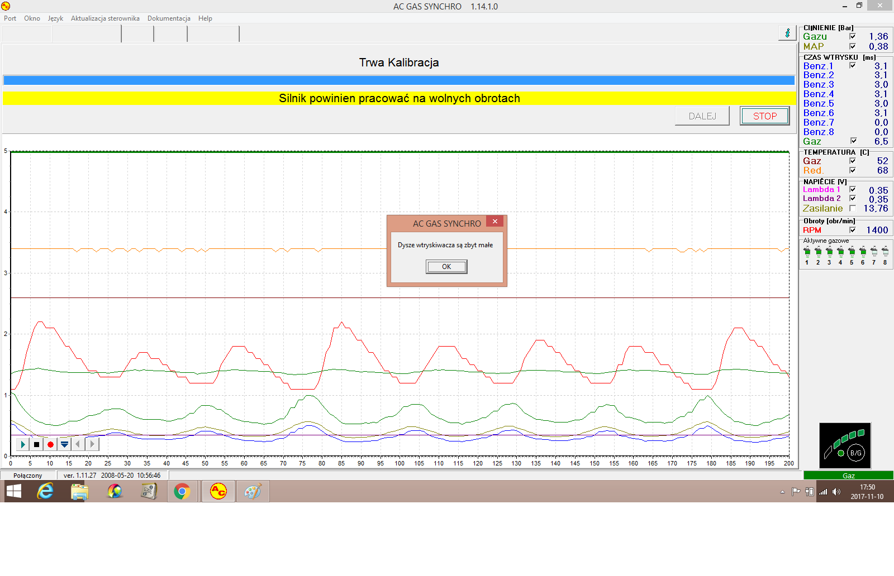This screenshot has height=576, width=894.
Task: Open Internet Explorer from the taskbar
Action: 45,491
